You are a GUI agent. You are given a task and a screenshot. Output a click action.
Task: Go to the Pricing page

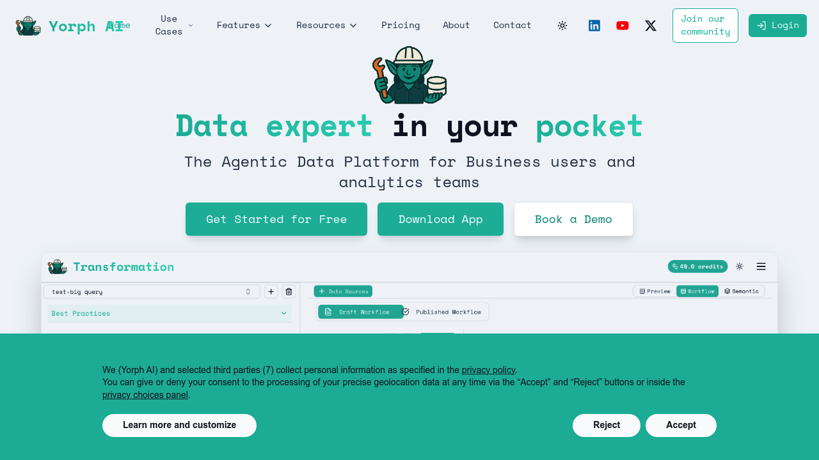coord(401,26)
